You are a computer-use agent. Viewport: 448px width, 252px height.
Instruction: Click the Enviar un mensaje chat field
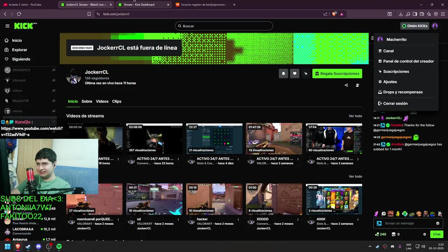(x=408, y=223)
